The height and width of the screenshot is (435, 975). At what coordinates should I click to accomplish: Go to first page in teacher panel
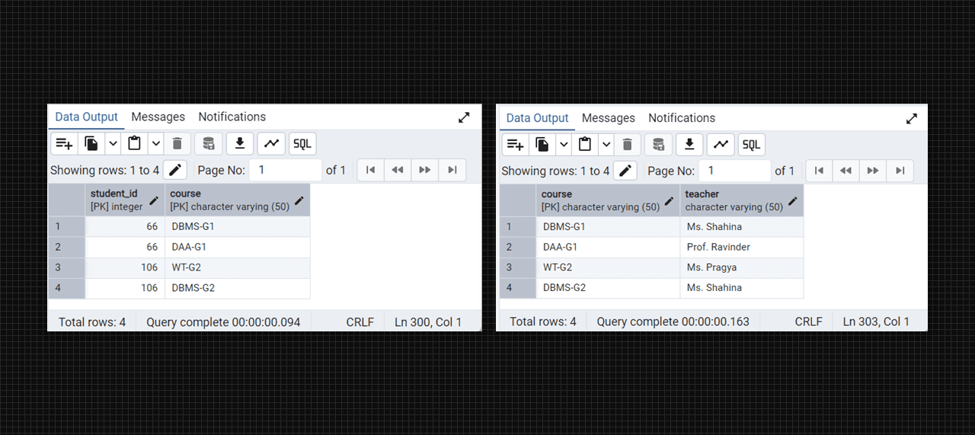click(819, 171)
